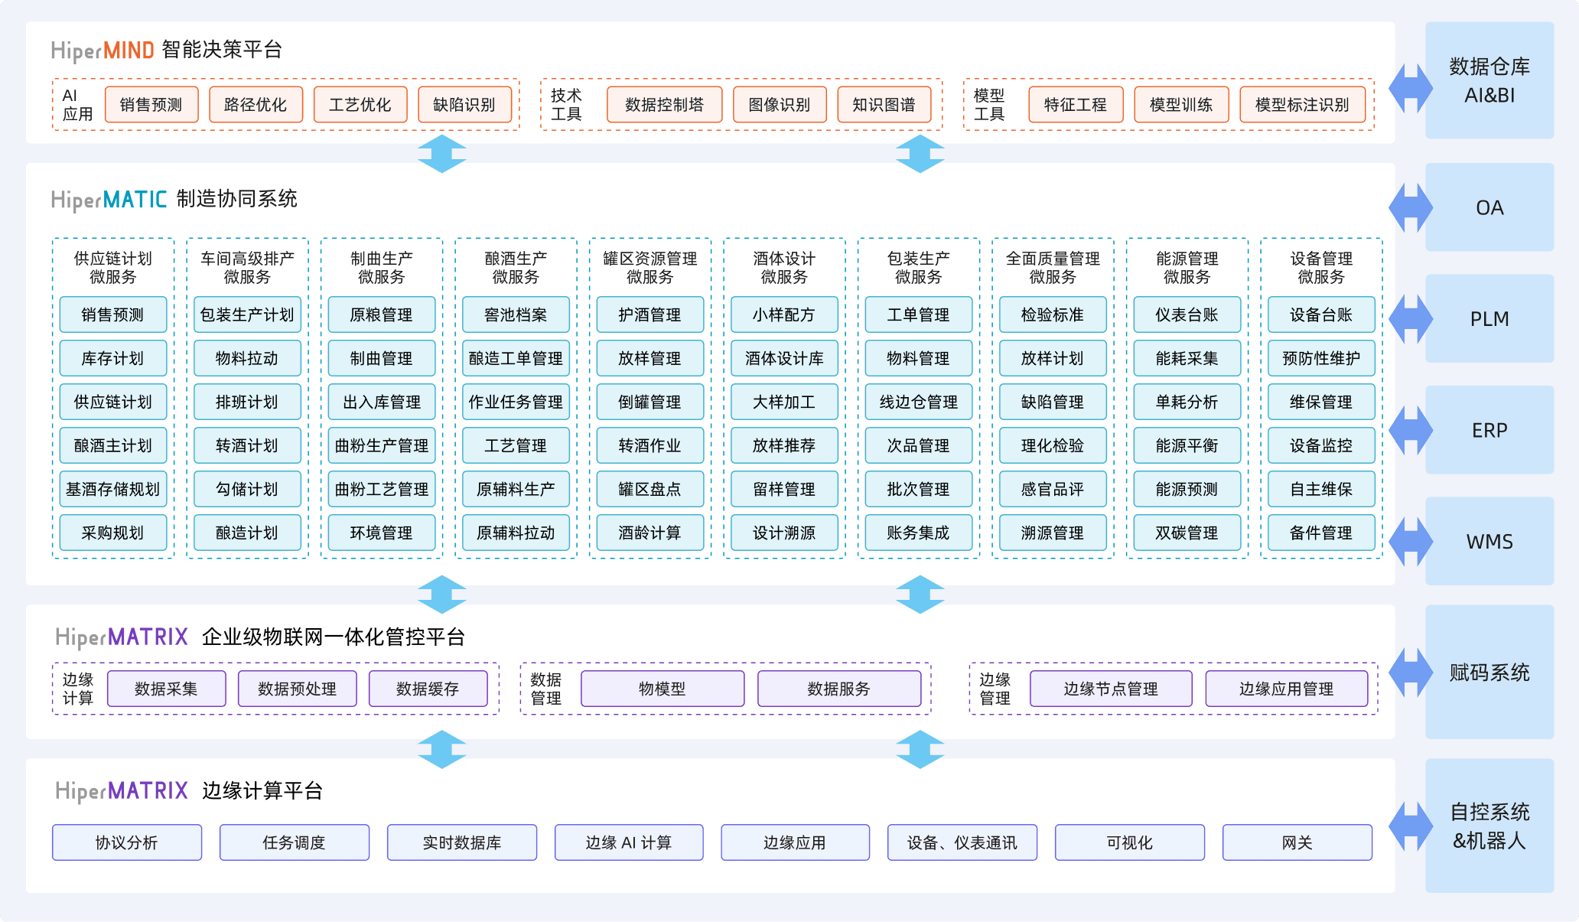Click the 检验标准 box
The width and height of the screenshot is (1579, 922).
point(1053,314)
